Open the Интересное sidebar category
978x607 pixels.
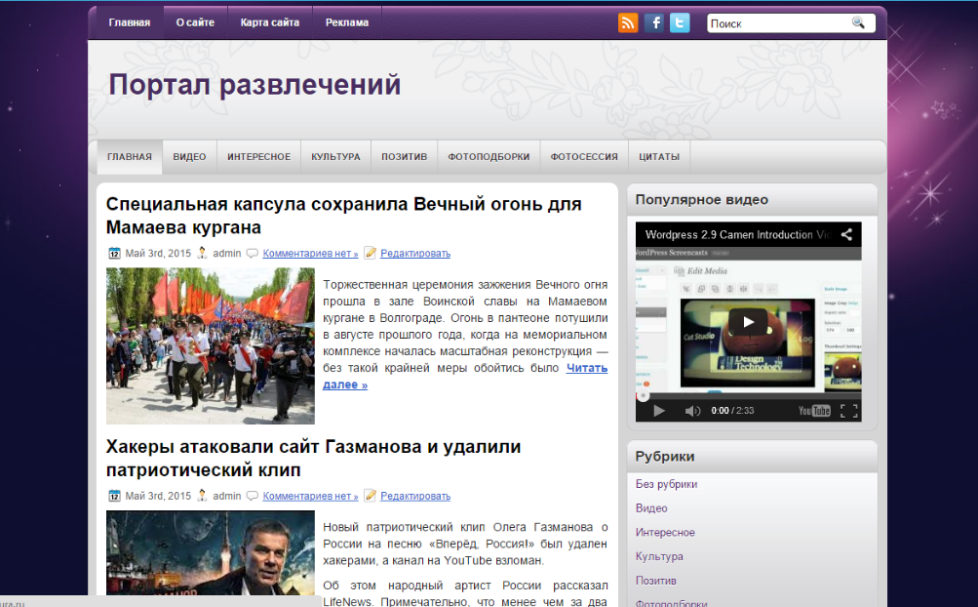[665, 532]
